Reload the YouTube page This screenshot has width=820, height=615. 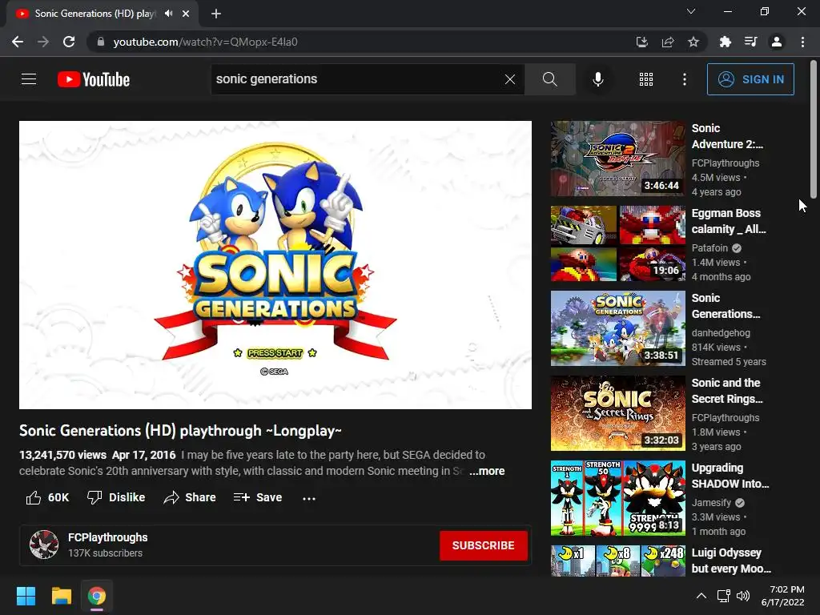[x=69, y=42]
